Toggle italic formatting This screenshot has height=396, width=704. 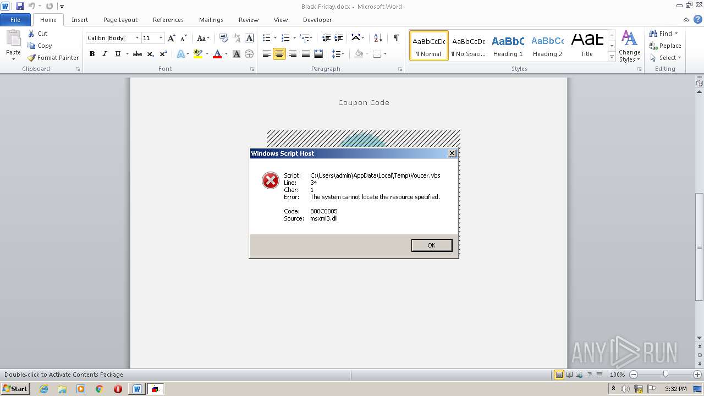(x=105, y=54)
